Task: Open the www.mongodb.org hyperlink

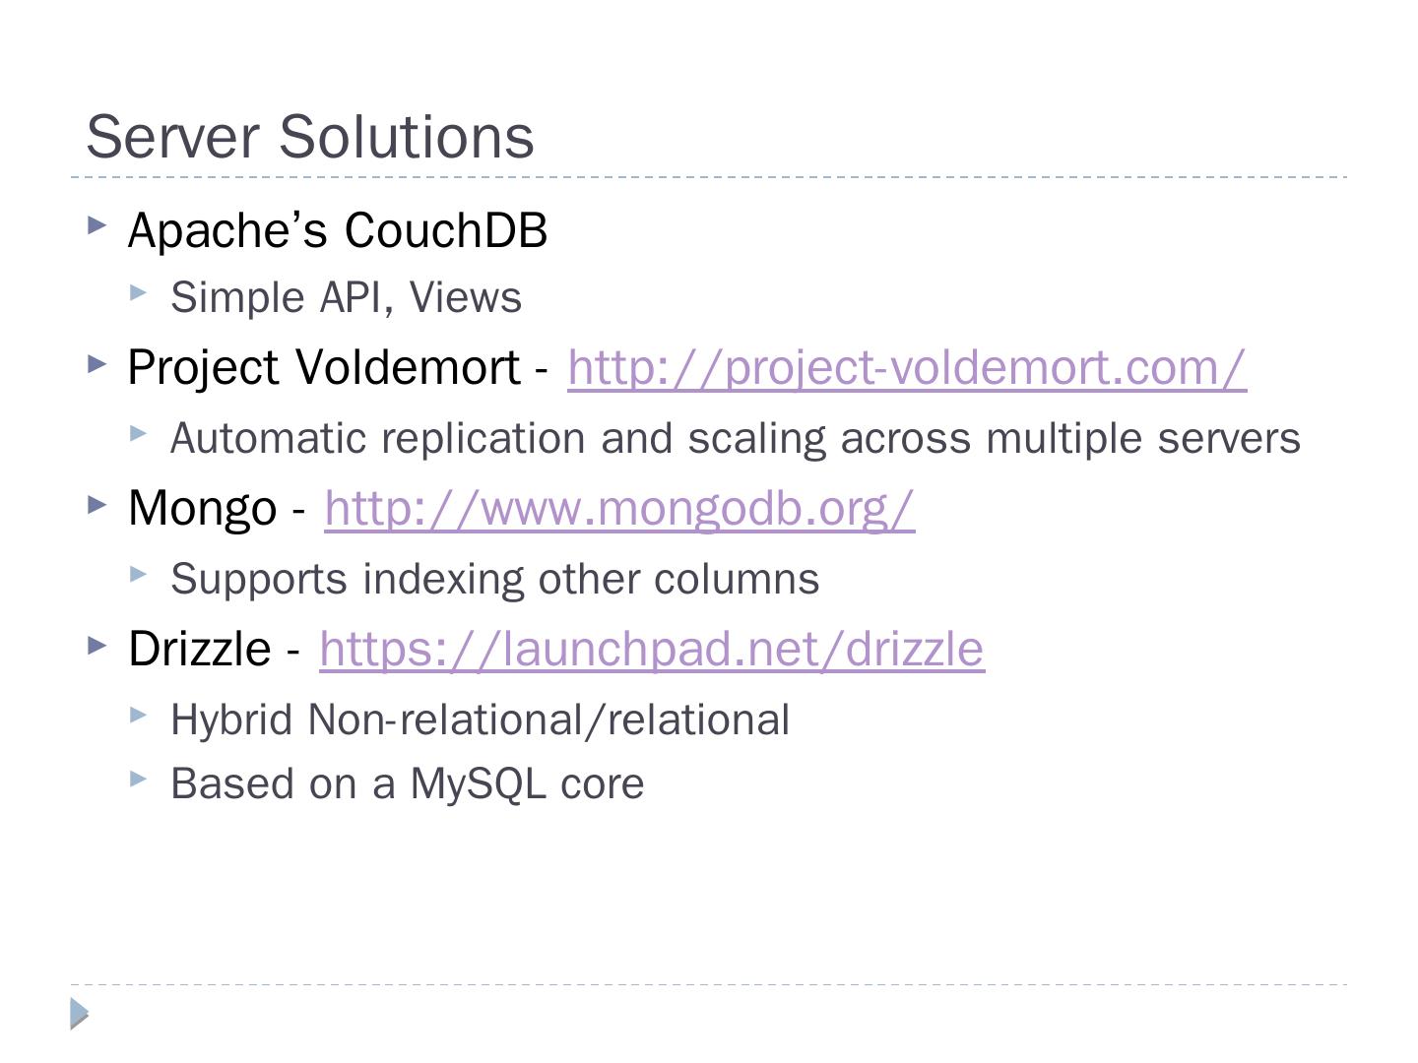Action: click(618, 509)
